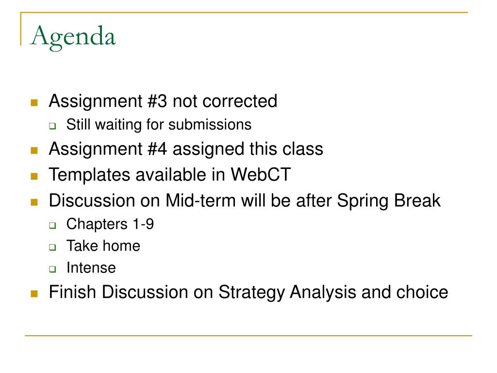
Task: Select the 'Take home' sub-item
Action: 103,246
